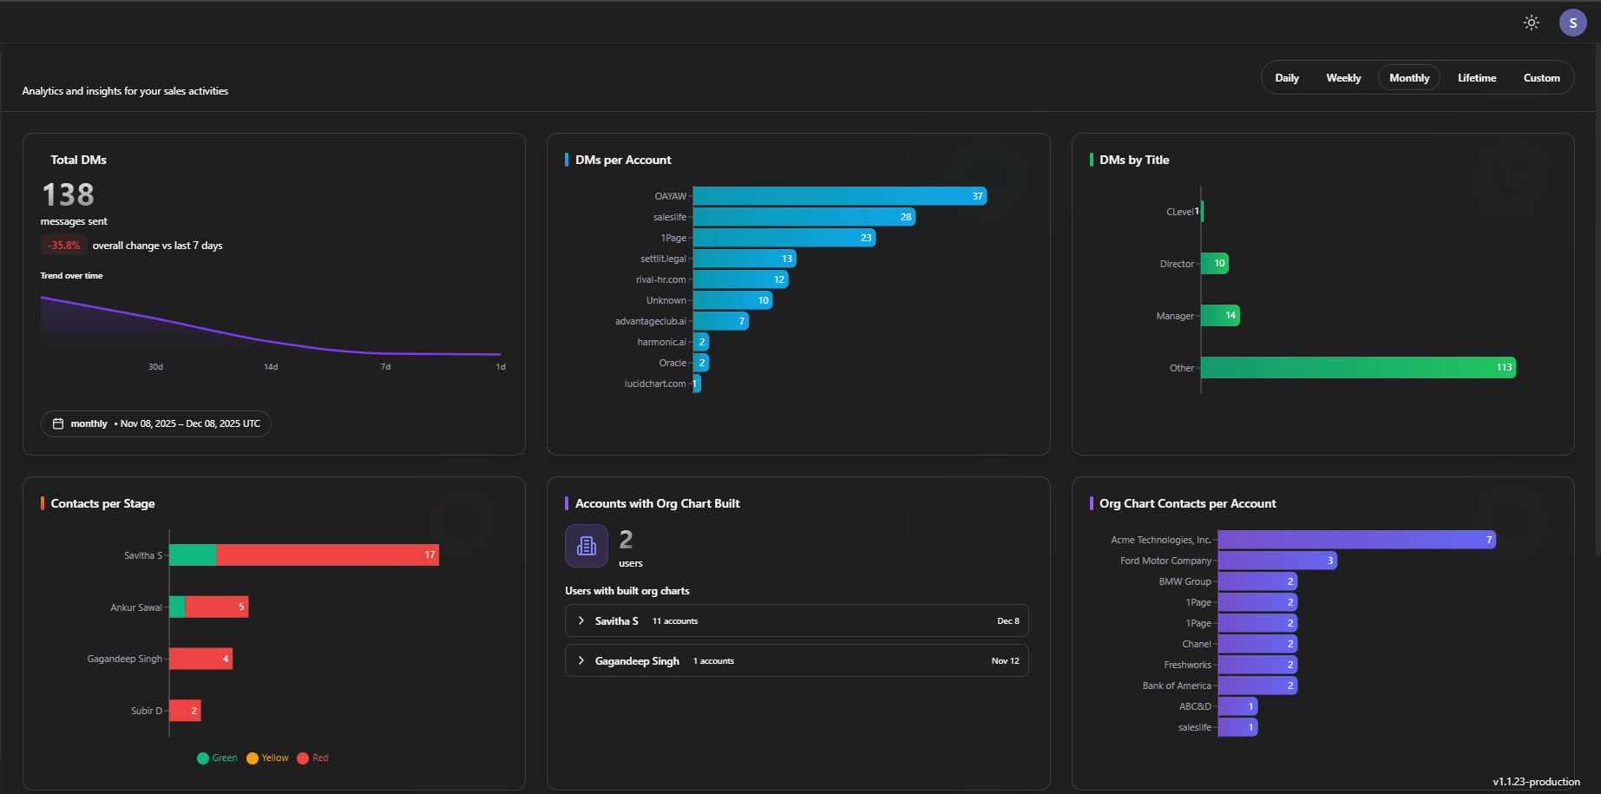Click the Total DMs card title indicator bar
Screen dimensions: 1601x794
[x=43, y=160]
